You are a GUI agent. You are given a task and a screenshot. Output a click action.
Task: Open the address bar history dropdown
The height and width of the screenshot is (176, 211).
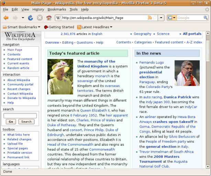point(161,18)
